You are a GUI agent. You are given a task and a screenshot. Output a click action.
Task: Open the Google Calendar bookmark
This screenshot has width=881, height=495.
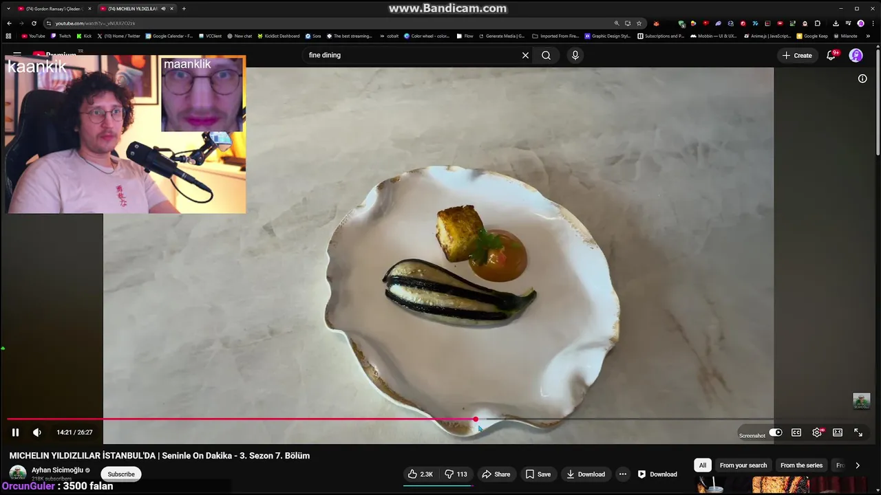(169, 36)
